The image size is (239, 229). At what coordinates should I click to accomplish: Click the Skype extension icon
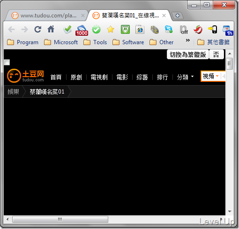169,29
